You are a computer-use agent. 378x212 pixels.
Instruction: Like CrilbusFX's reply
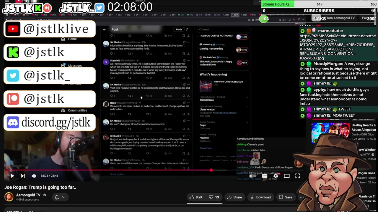[148, 153]
